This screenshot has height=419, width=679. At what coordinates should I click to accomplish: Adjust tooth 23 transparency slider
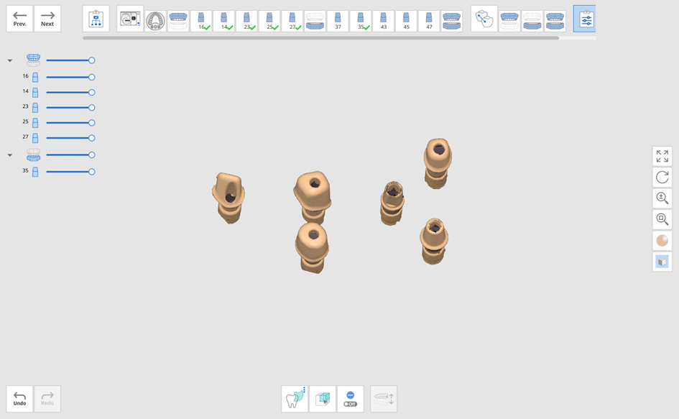pos(70,108)
